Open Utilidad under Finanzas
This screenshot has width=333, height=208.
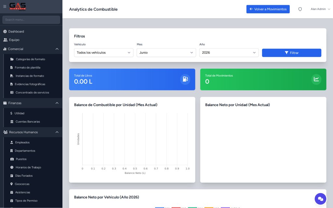pos(19,113)
